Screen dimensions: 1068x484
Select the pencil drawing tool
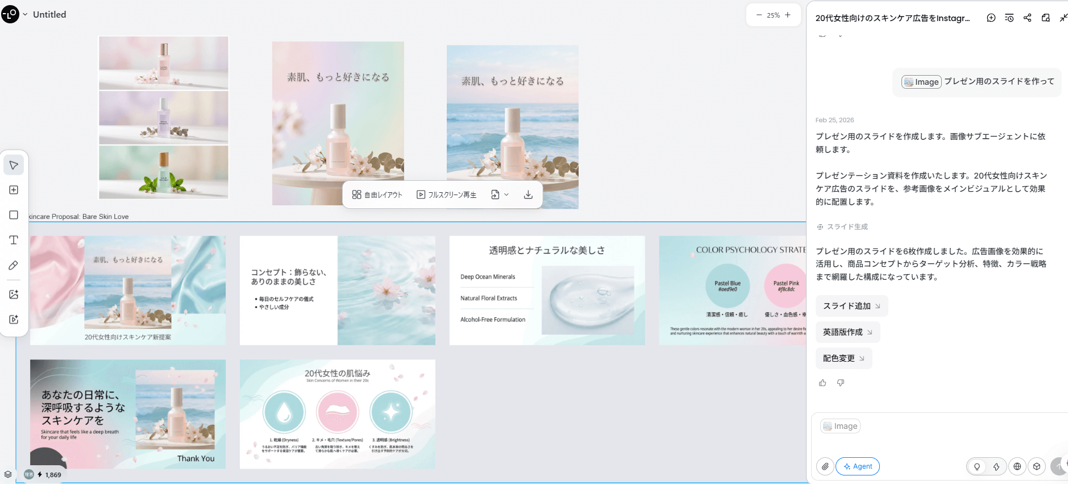coord(14,265)
